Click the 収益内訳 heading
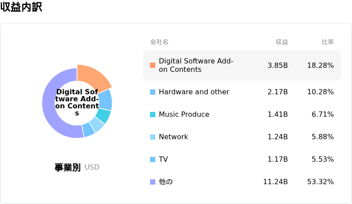Screen dimensions: 352x204 21,7
